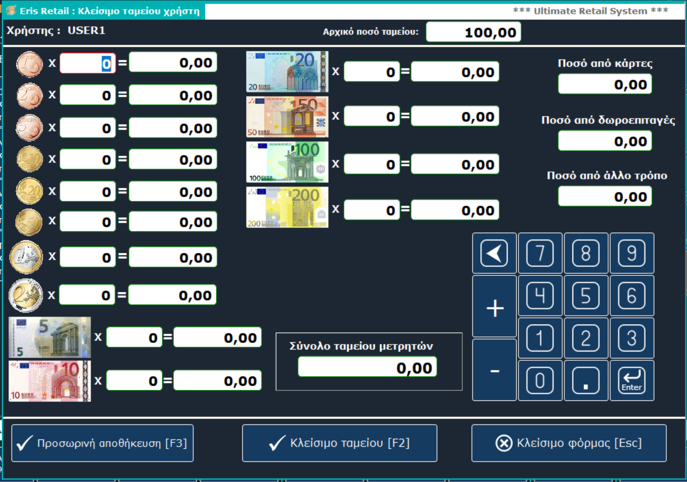This screenshot has width=687, height=482.
Task: Tap keypad digit 7
Action: [540, 253]
